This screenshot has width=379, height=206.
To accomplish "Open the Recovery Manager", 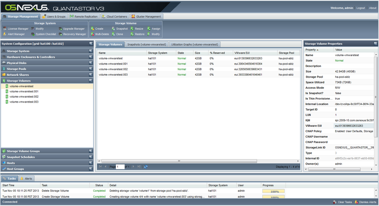I will point(72,34).
